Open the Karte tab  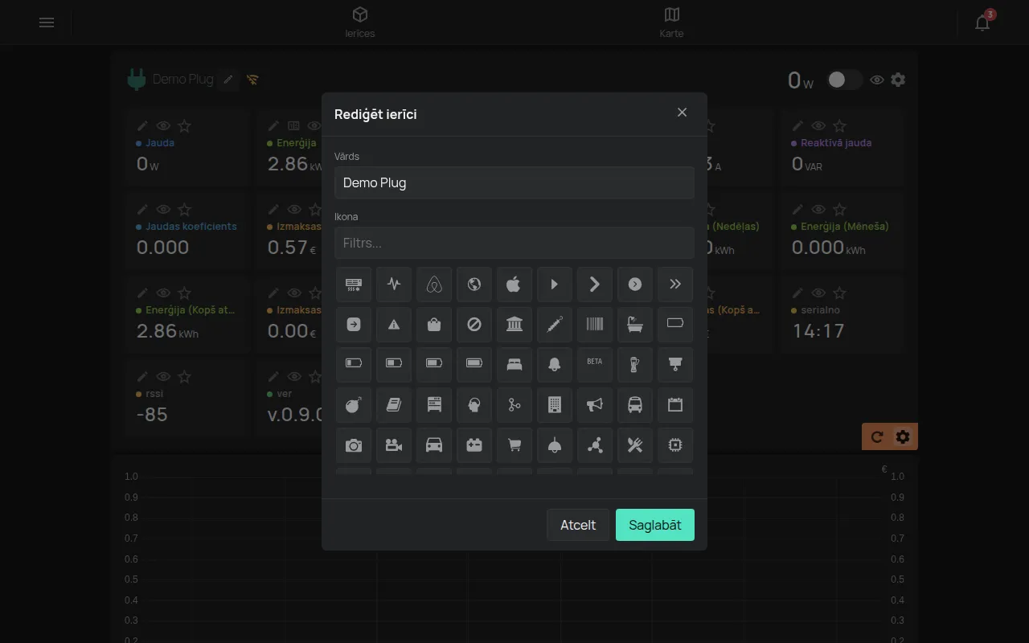click(672, 22)
